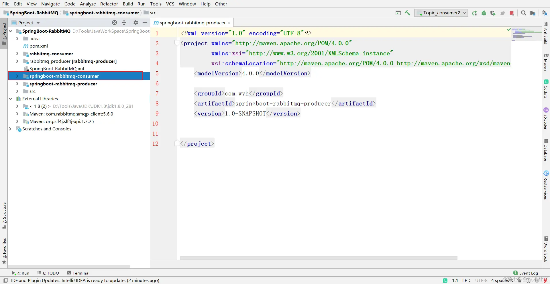The image size is (550, 284).
Task: Expand the rabbitmq-consumer module
Action: click(17, 54)
